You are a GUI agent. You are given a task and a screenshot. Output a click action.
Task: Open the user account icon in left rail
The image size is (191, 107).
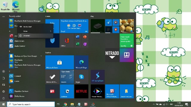pyautogui.click(x=4, y=71)
